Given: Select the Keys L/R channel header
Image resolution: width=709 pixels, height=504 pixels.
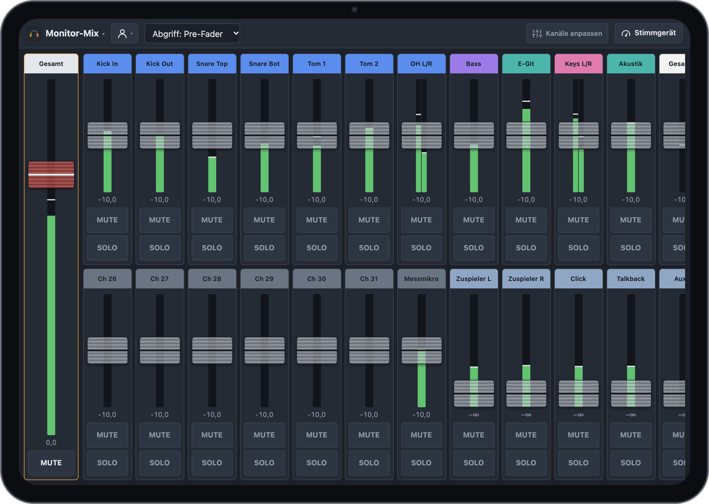Looking at the screenshot, I should tap(578, 64).
